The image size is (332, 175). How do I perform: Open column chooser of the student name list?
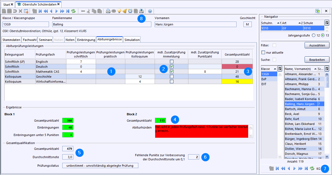pos(327,69)
